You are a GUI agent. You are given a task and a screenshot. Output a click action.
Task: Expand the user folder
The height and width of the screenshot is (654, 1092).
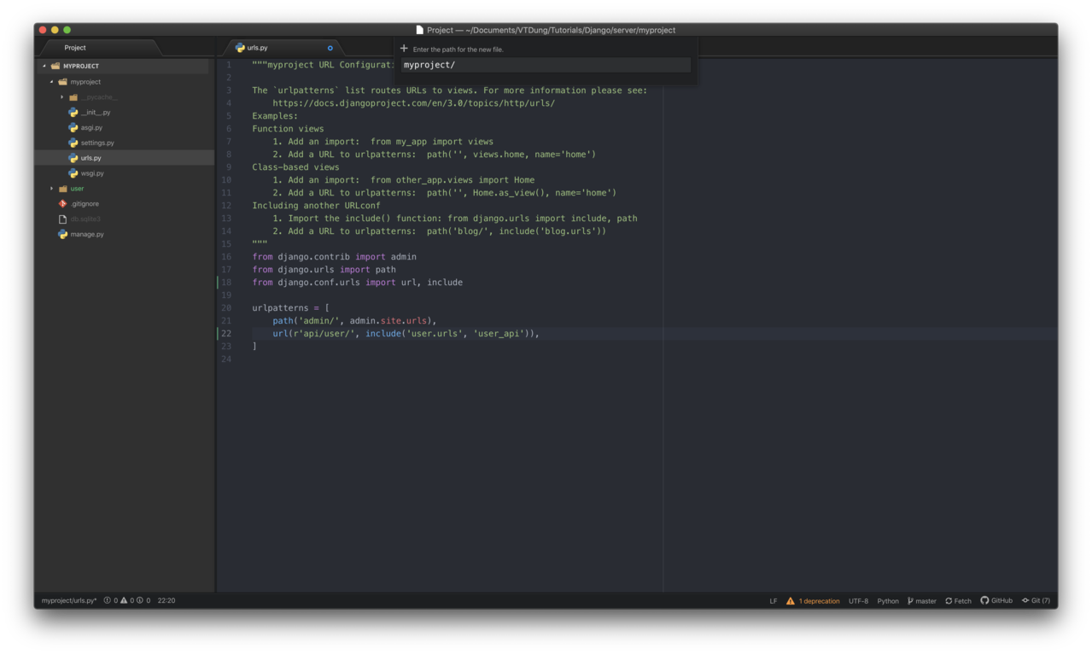coord(50,188)
